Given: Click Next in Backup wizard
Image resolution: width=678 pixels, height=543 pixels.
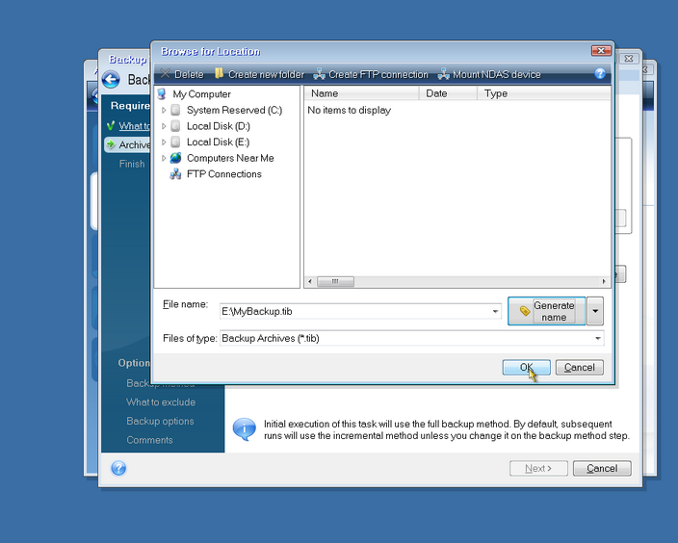Looking at the screenshot, I should pyautogui.click(x=538, y=468).
